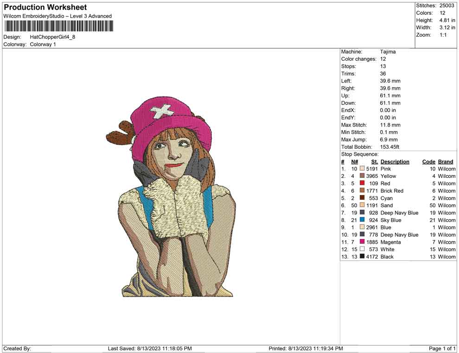Click the Min Stitch value 0.1 mm

[389, 132]
